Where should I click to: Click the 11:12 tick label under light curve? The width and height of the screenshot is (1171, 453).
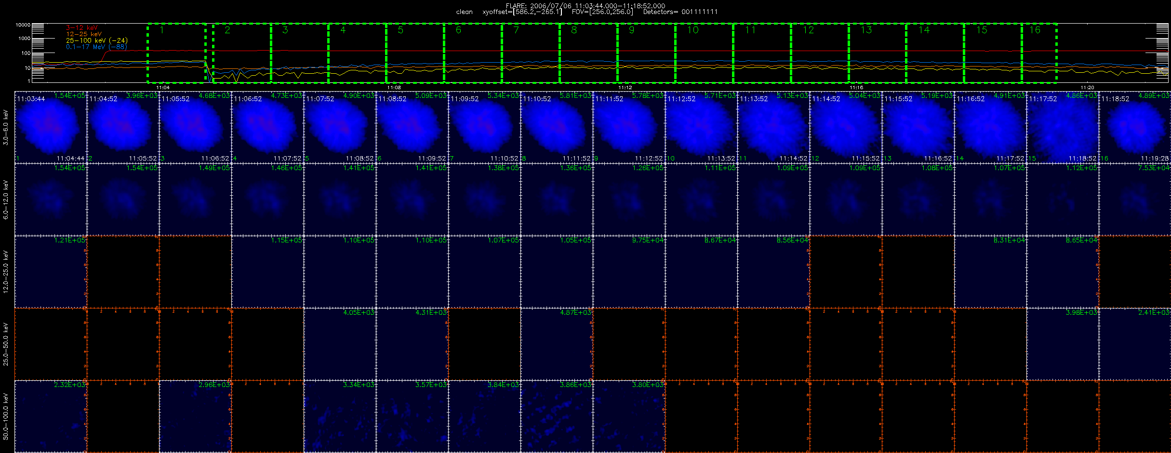tap(625, 88)
